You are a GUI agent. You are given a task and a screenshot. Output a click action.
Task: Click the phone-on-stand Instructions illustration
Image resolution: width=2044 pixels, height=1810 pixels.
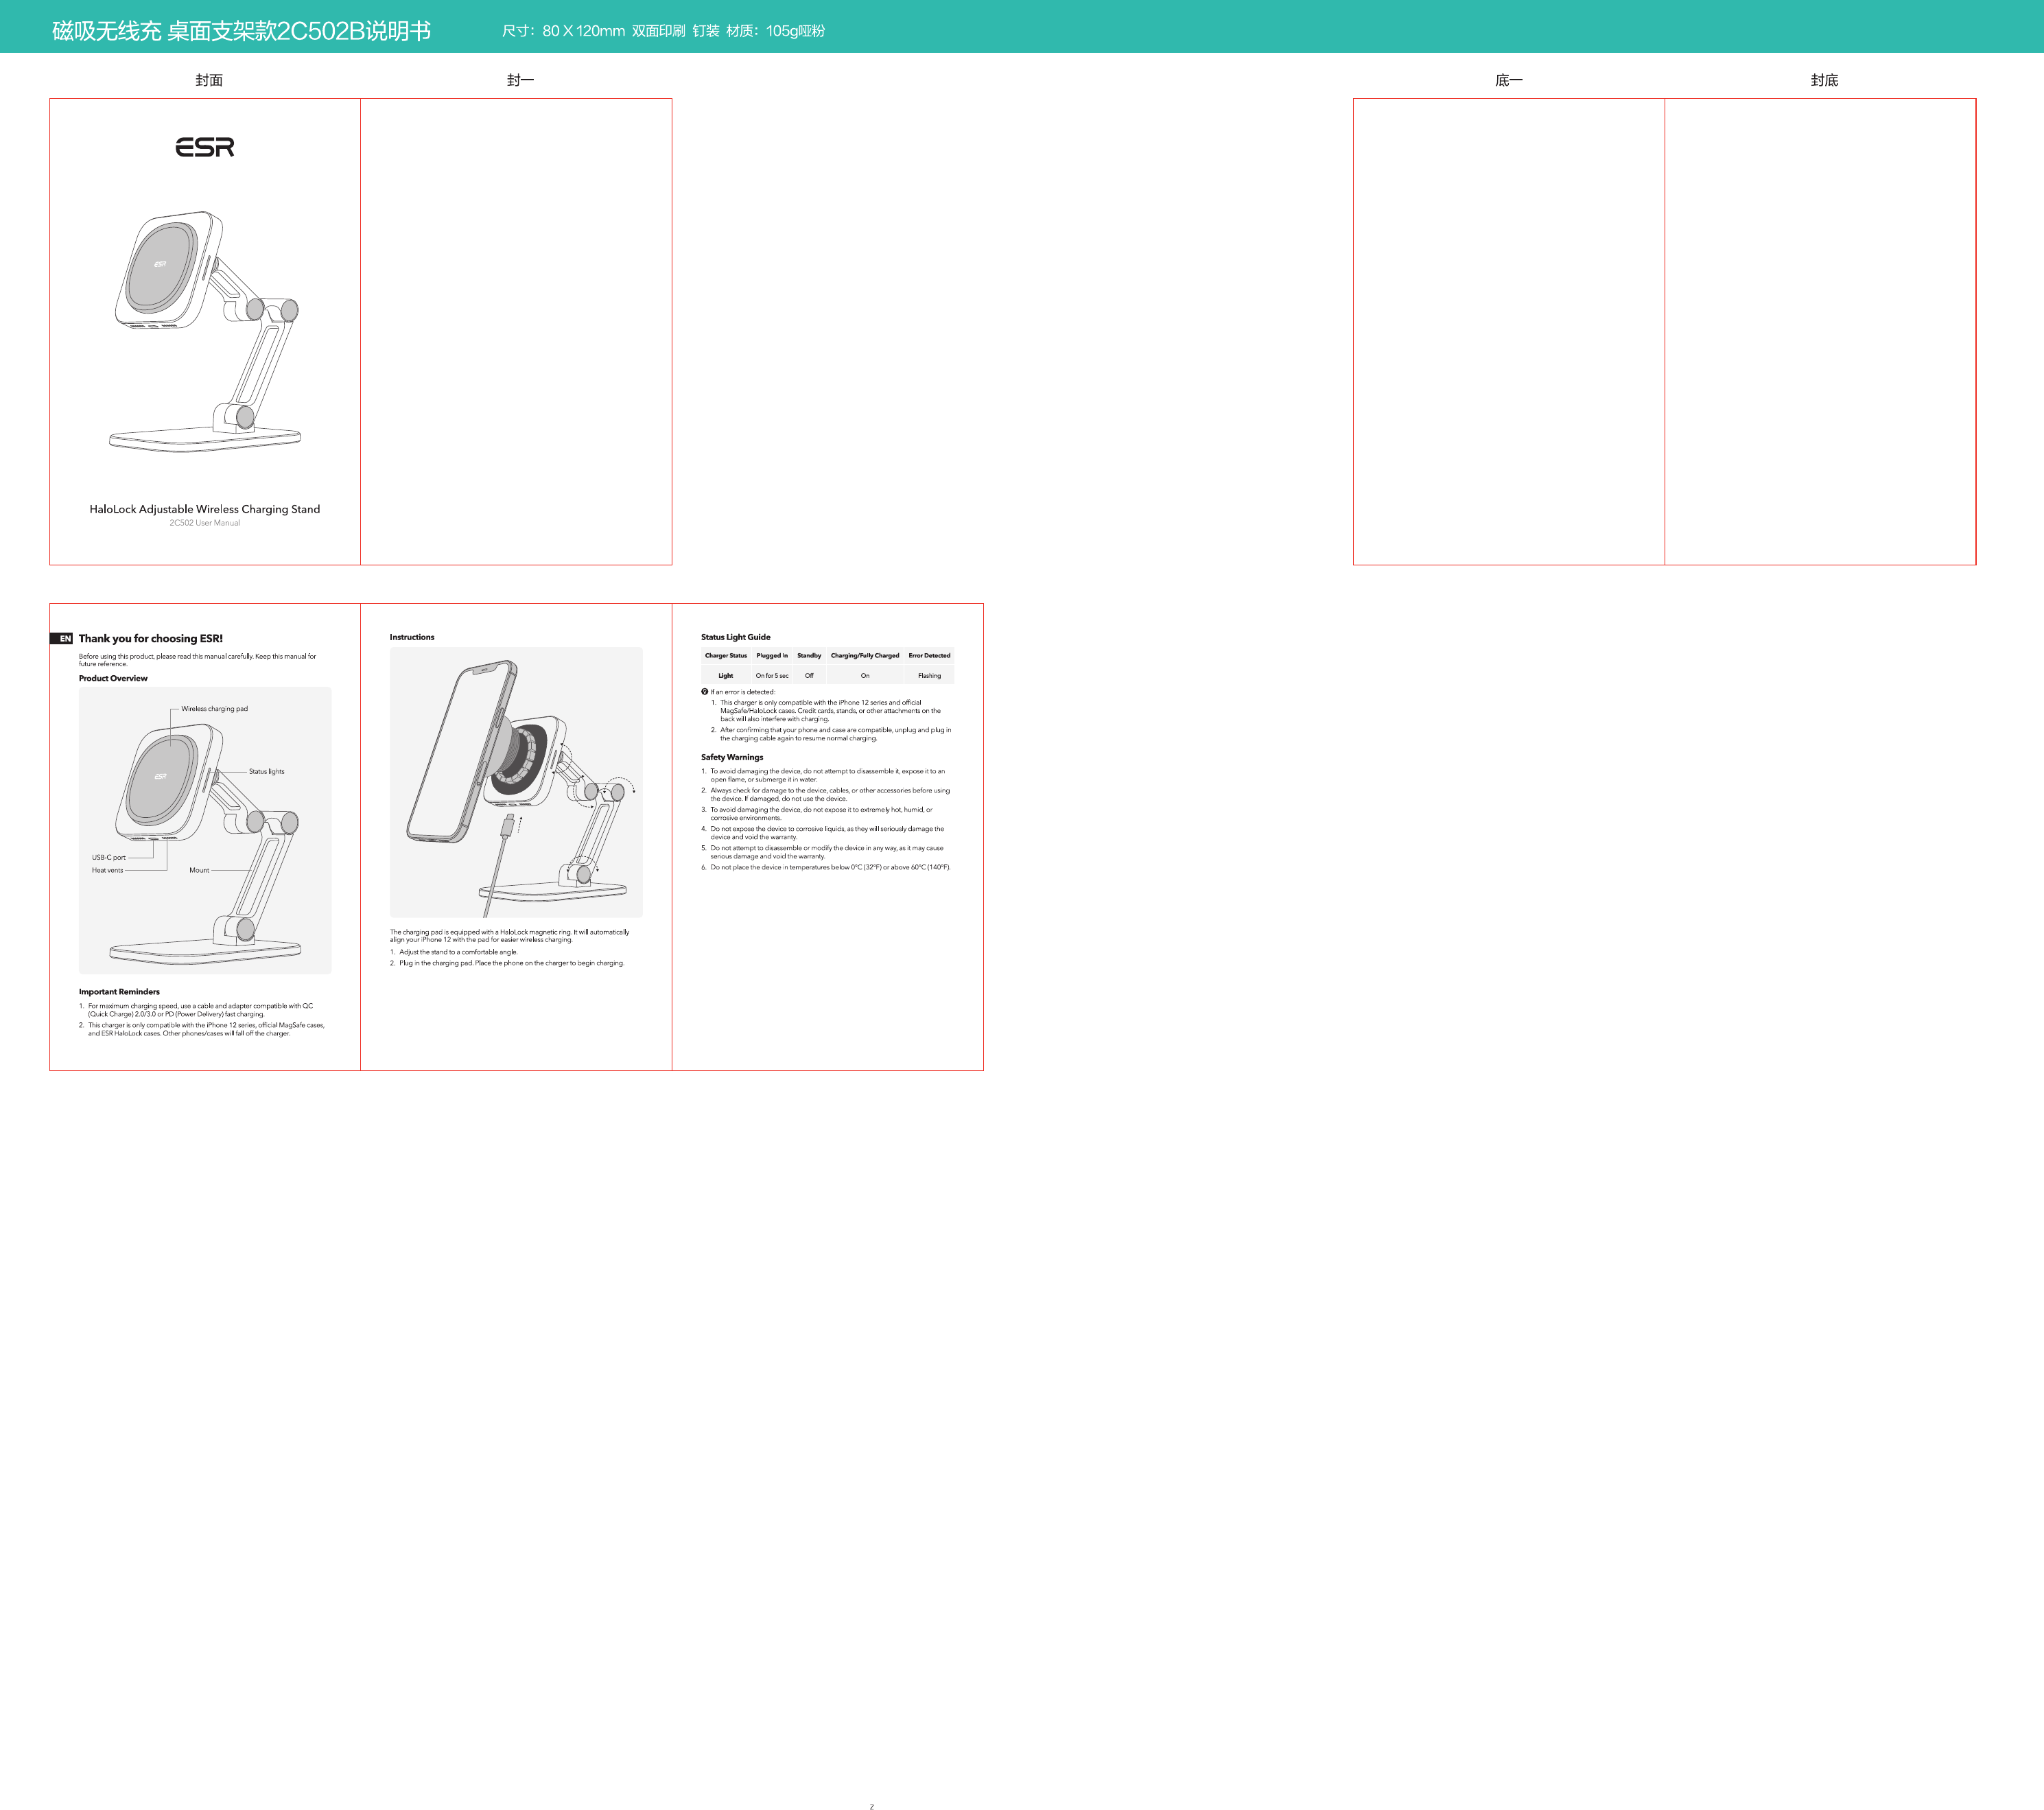[x=516, y=781]
